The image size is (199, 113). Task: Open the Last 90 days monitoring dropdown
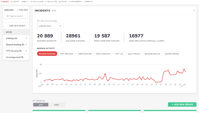coord(50,26)
